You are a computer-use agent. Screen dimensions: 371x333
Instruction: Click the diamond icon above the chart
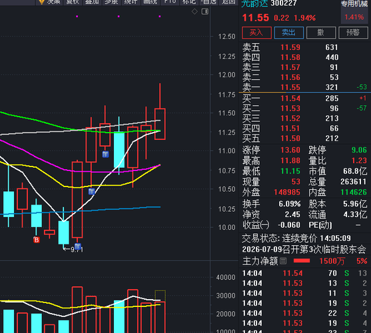(x=194, y=11)
